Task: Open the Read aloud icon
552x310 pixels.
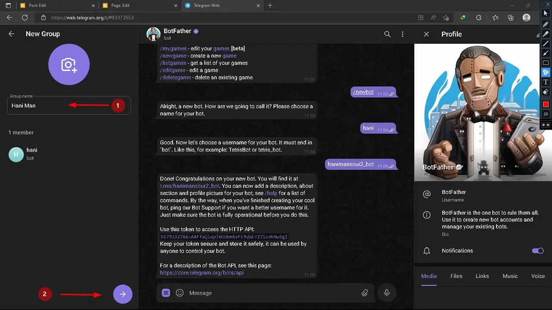Action: tap(433, 18)
